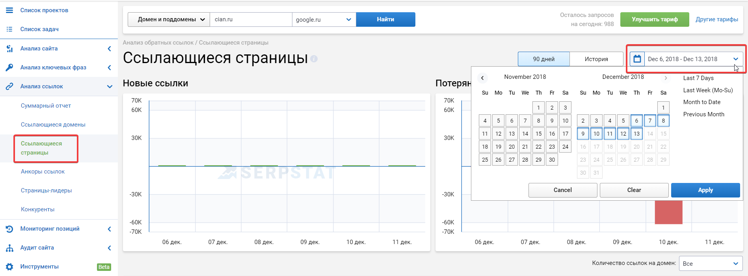Click the Найти search button
The width and height of the screenshot is (748, 276).
[385, 19]
